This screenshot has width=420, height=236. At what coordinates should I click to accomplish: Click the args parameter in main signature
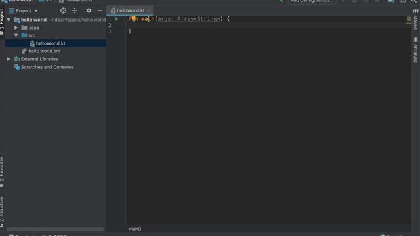point(164,19)
